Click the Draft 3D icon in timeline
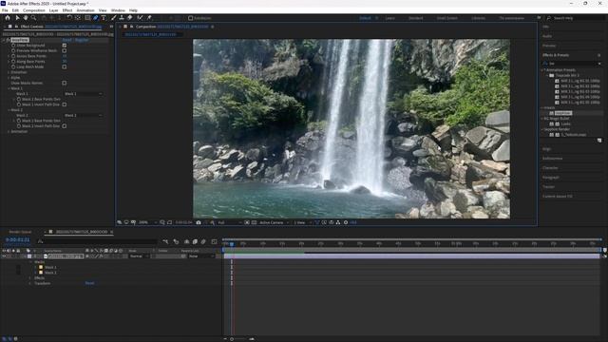Image resolution: width=608 pixels, height=342 pixels. 176,241
